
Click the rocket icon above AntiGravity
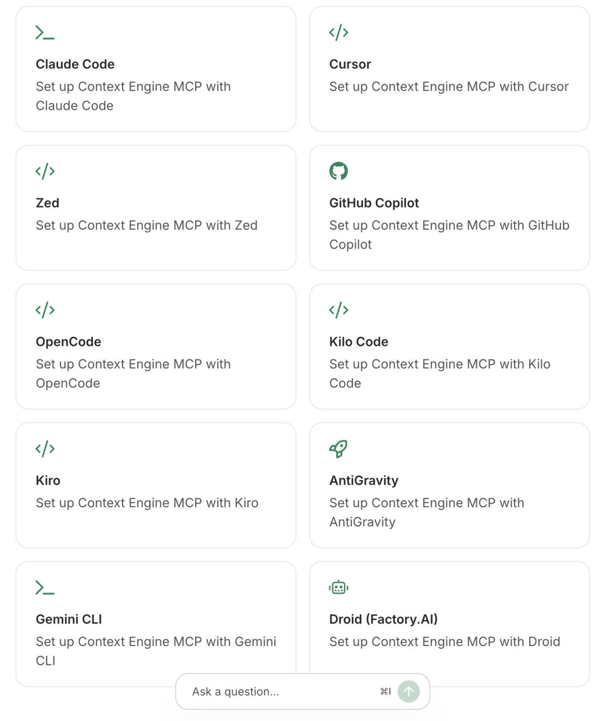(338, 449)
